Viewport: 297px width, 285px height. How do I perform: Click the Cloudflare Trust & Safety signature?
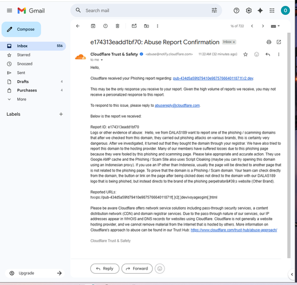point(110,240)
